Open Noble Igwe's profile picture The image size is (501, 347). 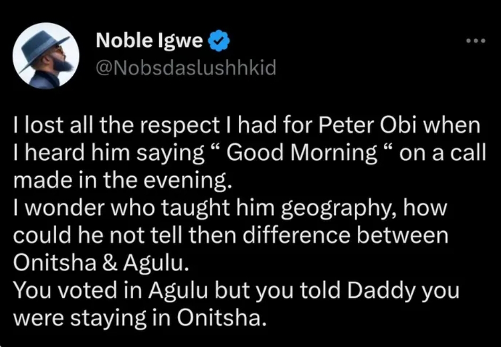[x=46, y=55]
